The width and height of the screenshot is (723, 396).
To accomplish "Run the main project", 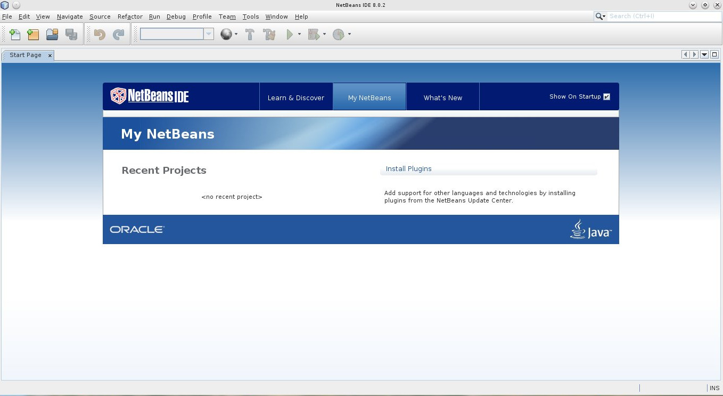I will click(290, 34).
